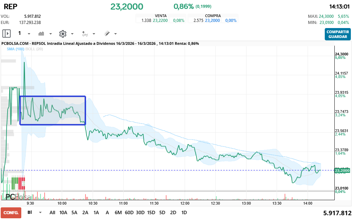Expand the chart type dropdown arrow
Viewport: 356px width, 220px height.
(50, 34)
